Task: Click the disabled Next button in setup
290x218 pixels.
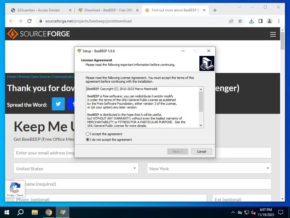Action: tap(178, 152)
